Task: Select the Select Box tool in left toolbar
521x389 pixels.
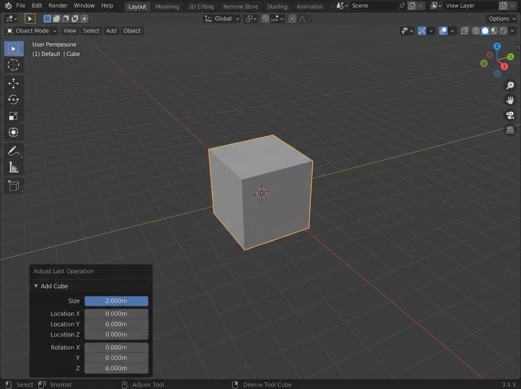Action: (14, 49)
